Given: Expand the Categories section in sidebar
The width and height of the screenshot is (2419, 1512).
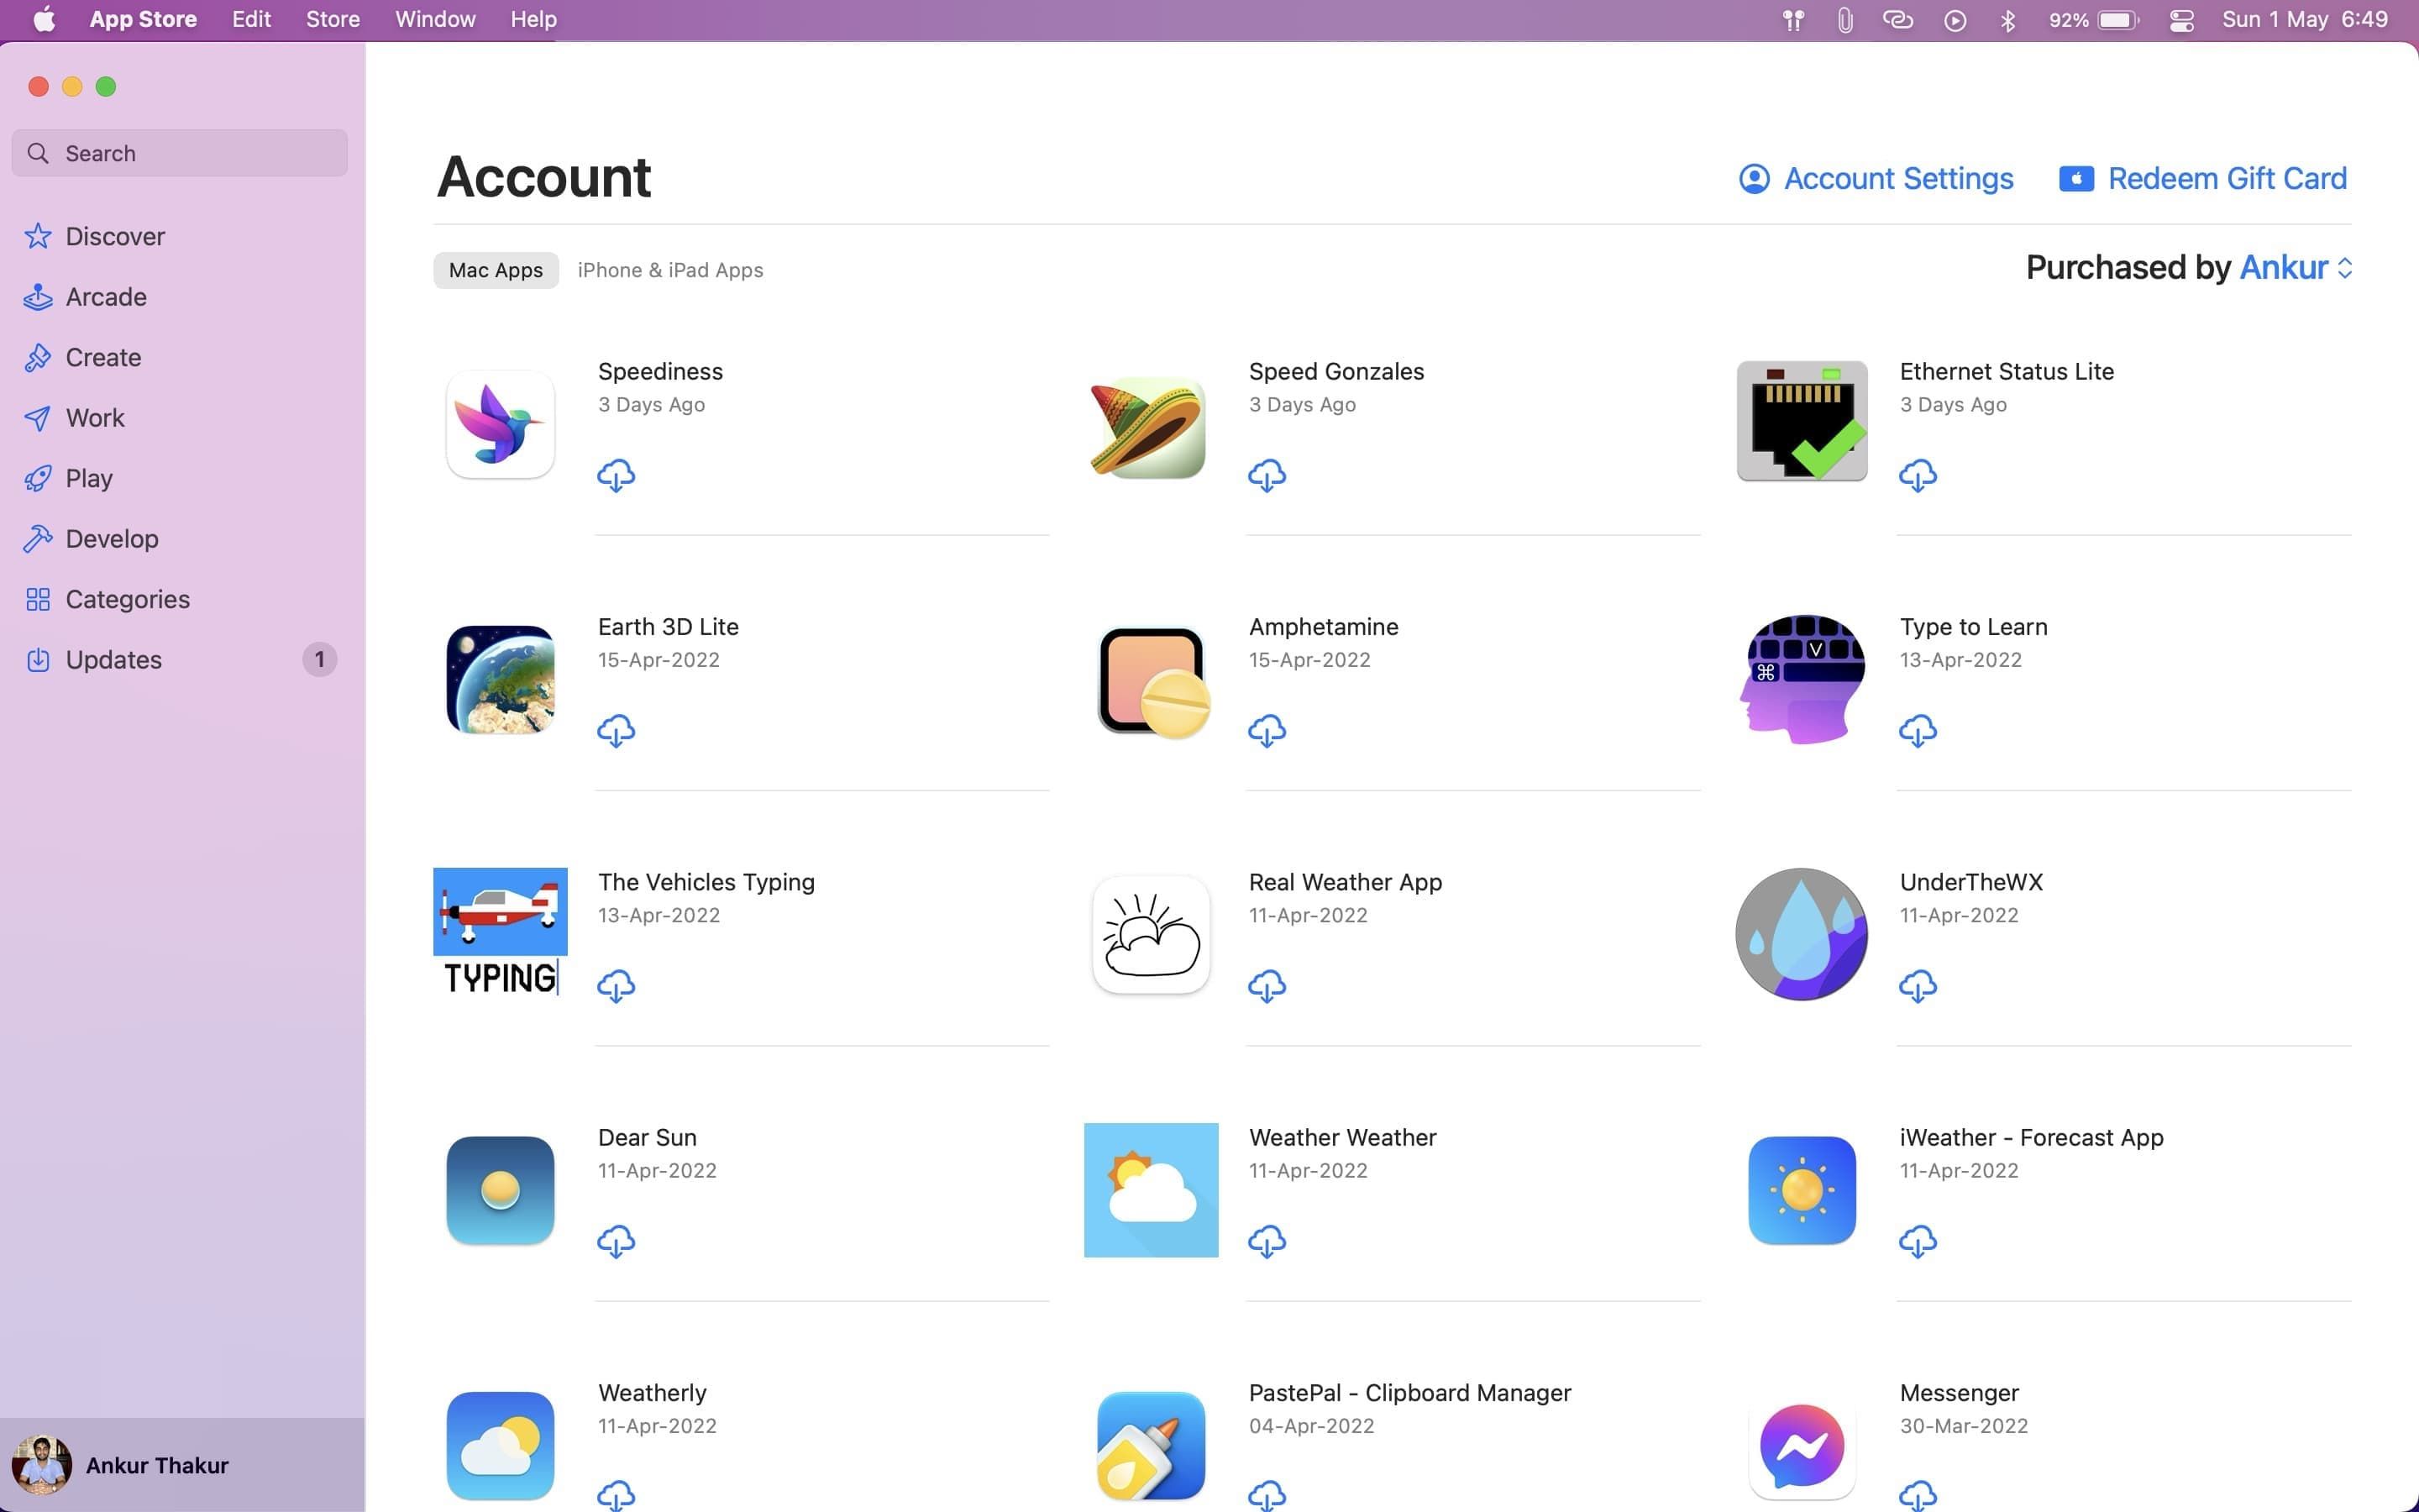Looking at the screenshot, I should pos(127,599).
